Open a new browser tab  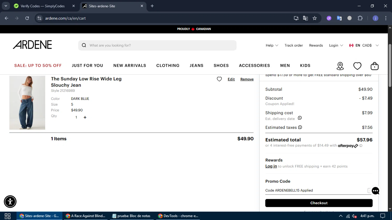[x=152, y=6]
